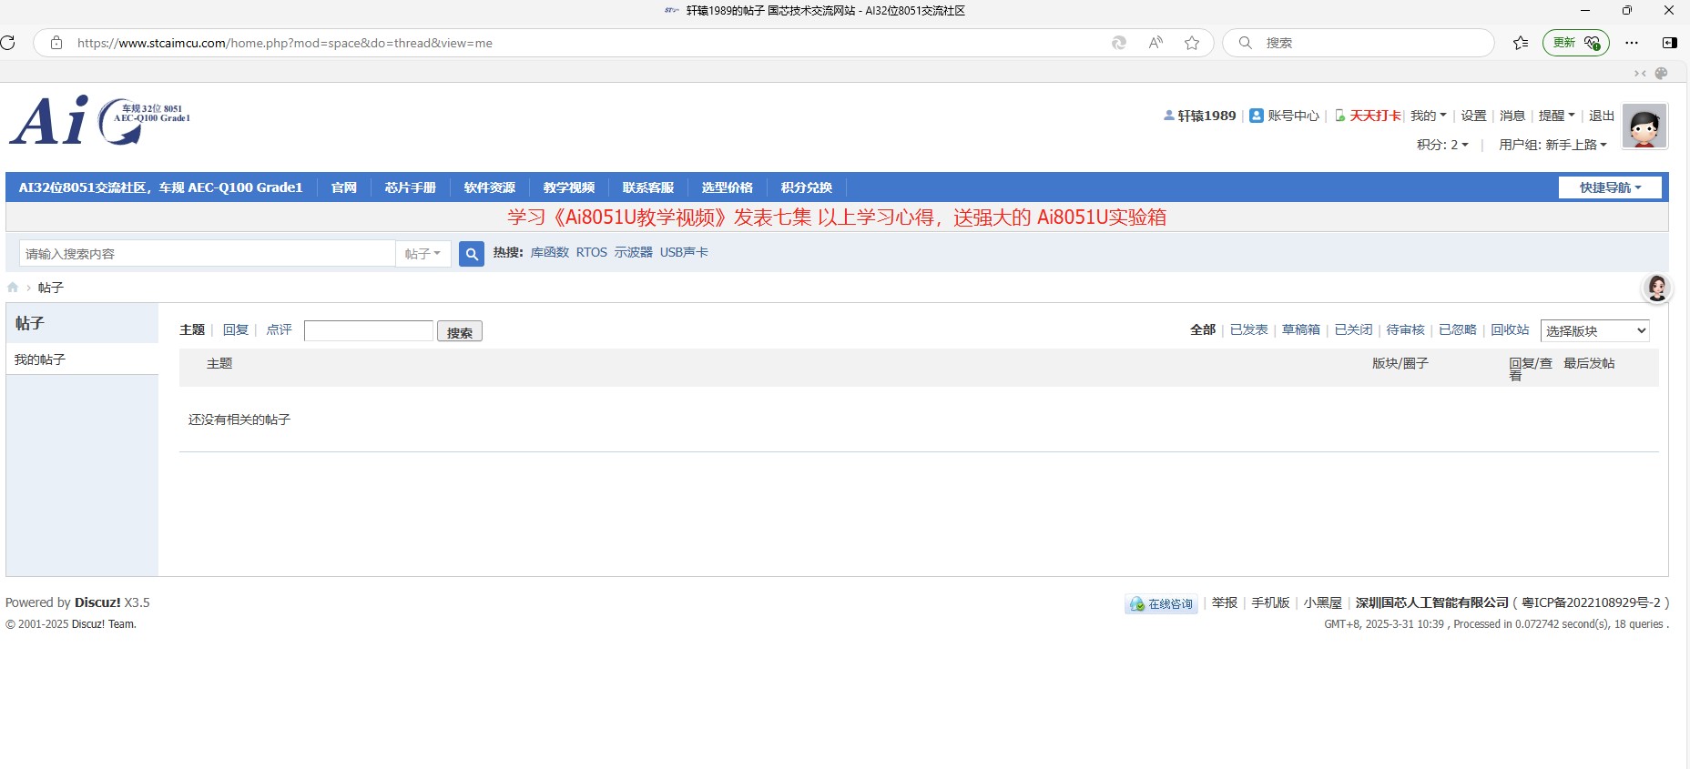Click 退出 to log out

pyautogui.click(x=1602, y=116)
